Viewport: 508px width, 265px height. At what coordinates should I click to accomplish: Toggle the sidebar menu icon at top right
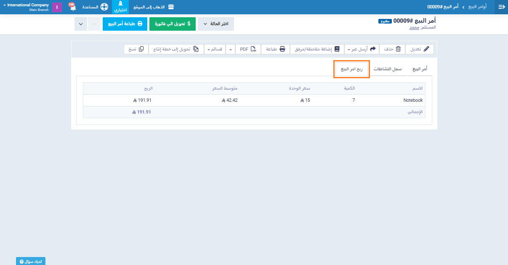pyautogui.click(x=501, y=7)
